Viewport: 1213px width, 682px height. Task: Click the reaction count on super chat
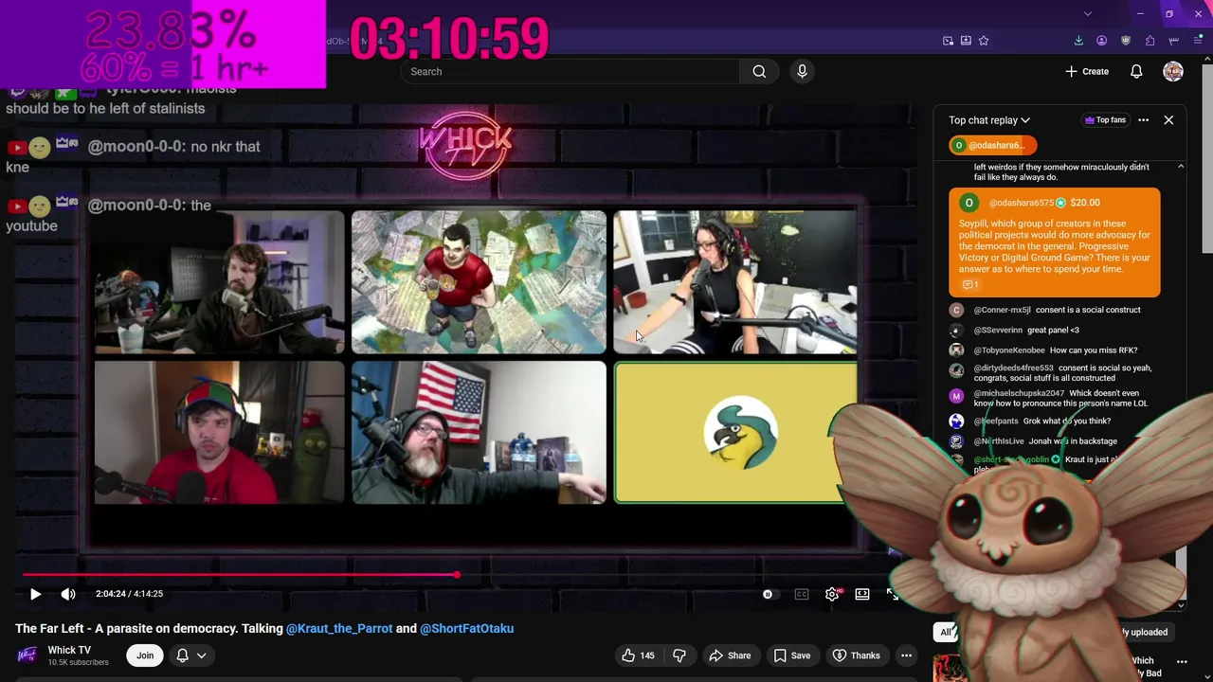tap(970, 285)
